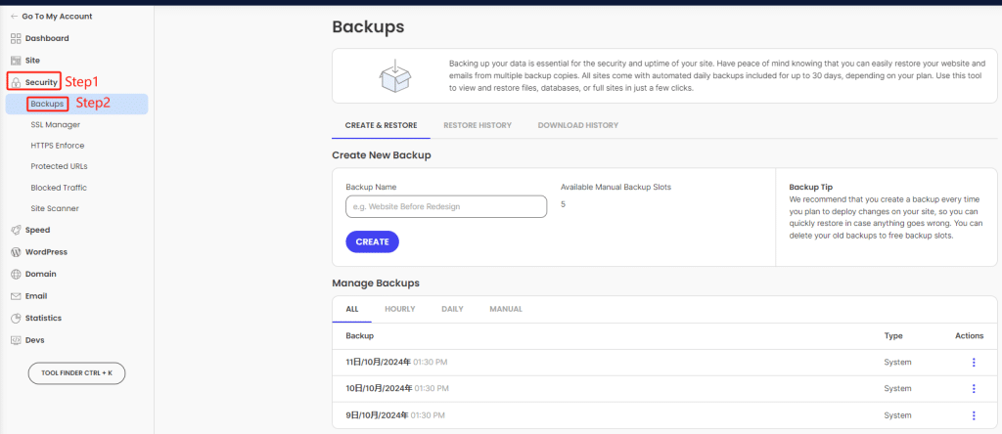
Task: Click the Statistics pie chart icon
Action: click(x=16, y=319)
